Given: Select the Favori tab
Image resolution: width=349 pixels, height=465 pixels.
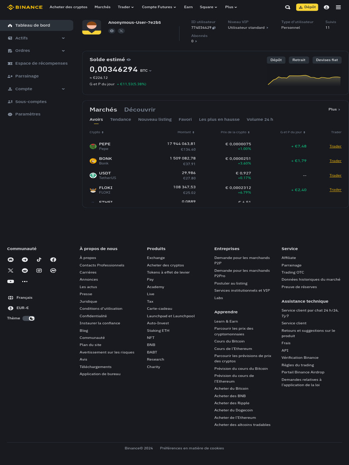Looking at the screenshot, I should click(x=185, y=119).
